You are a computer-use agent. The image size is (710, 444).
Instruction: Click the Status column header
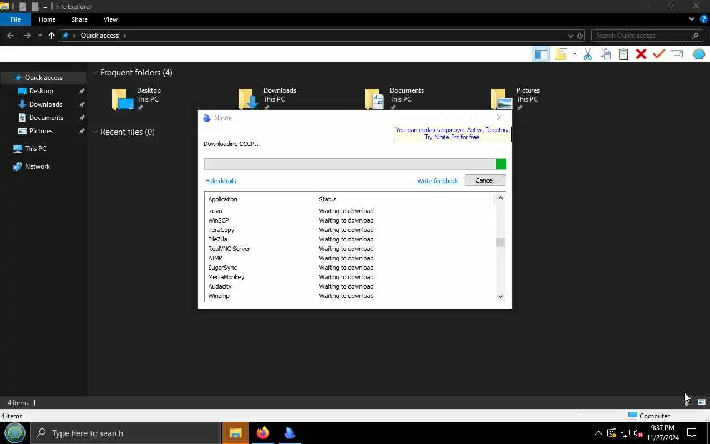(405, 199)
